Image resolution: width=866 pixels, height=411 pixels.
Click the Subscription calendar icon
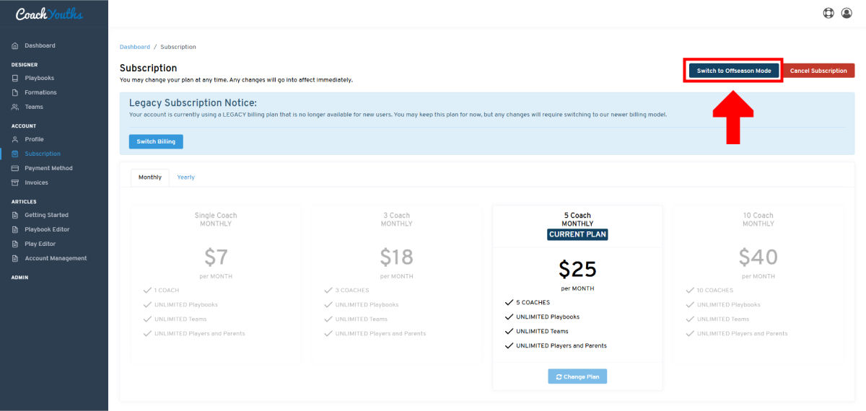15,154
